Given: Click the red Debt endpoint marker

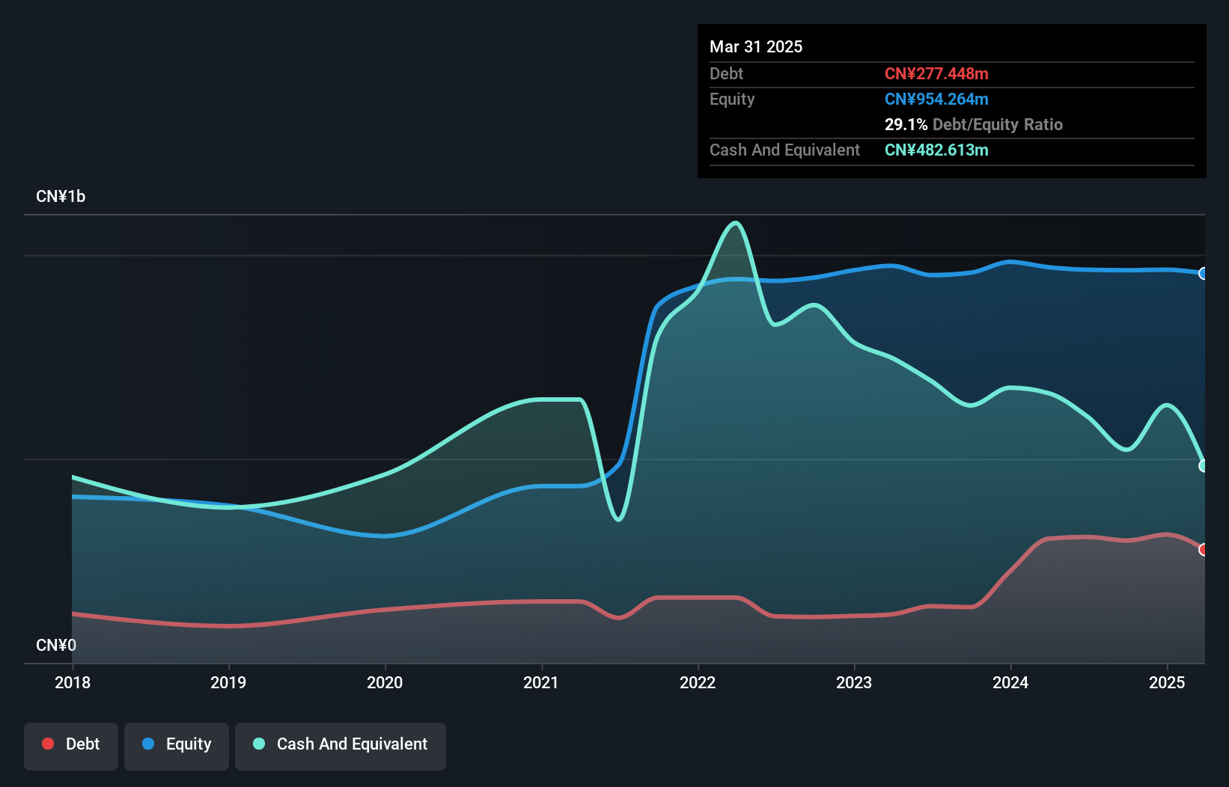Looking at the screenshot, I should pyautogui.click(x=1204, y=549).
